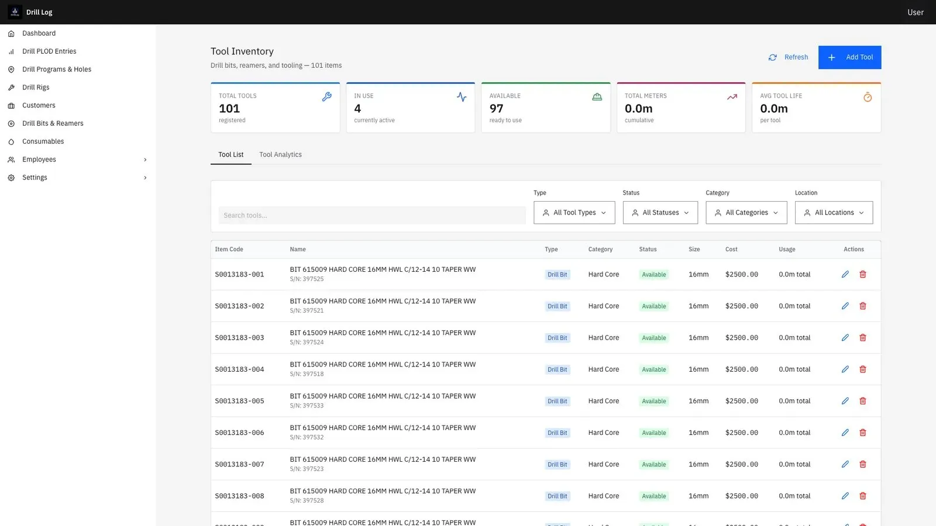Screen dimensions: 936x526
Task: Select the Tool List tab
Action: coord(231,155)
